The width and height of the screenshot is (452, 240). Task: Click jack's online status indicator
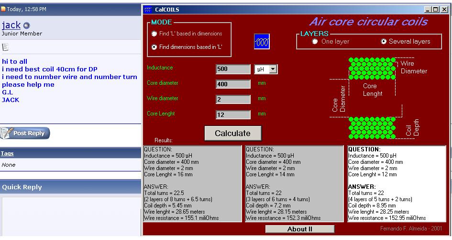pos(26,26)
